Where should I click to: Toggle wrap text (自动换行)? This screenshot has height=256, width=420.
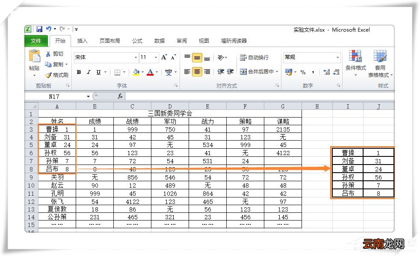click(x=254, y=57)
